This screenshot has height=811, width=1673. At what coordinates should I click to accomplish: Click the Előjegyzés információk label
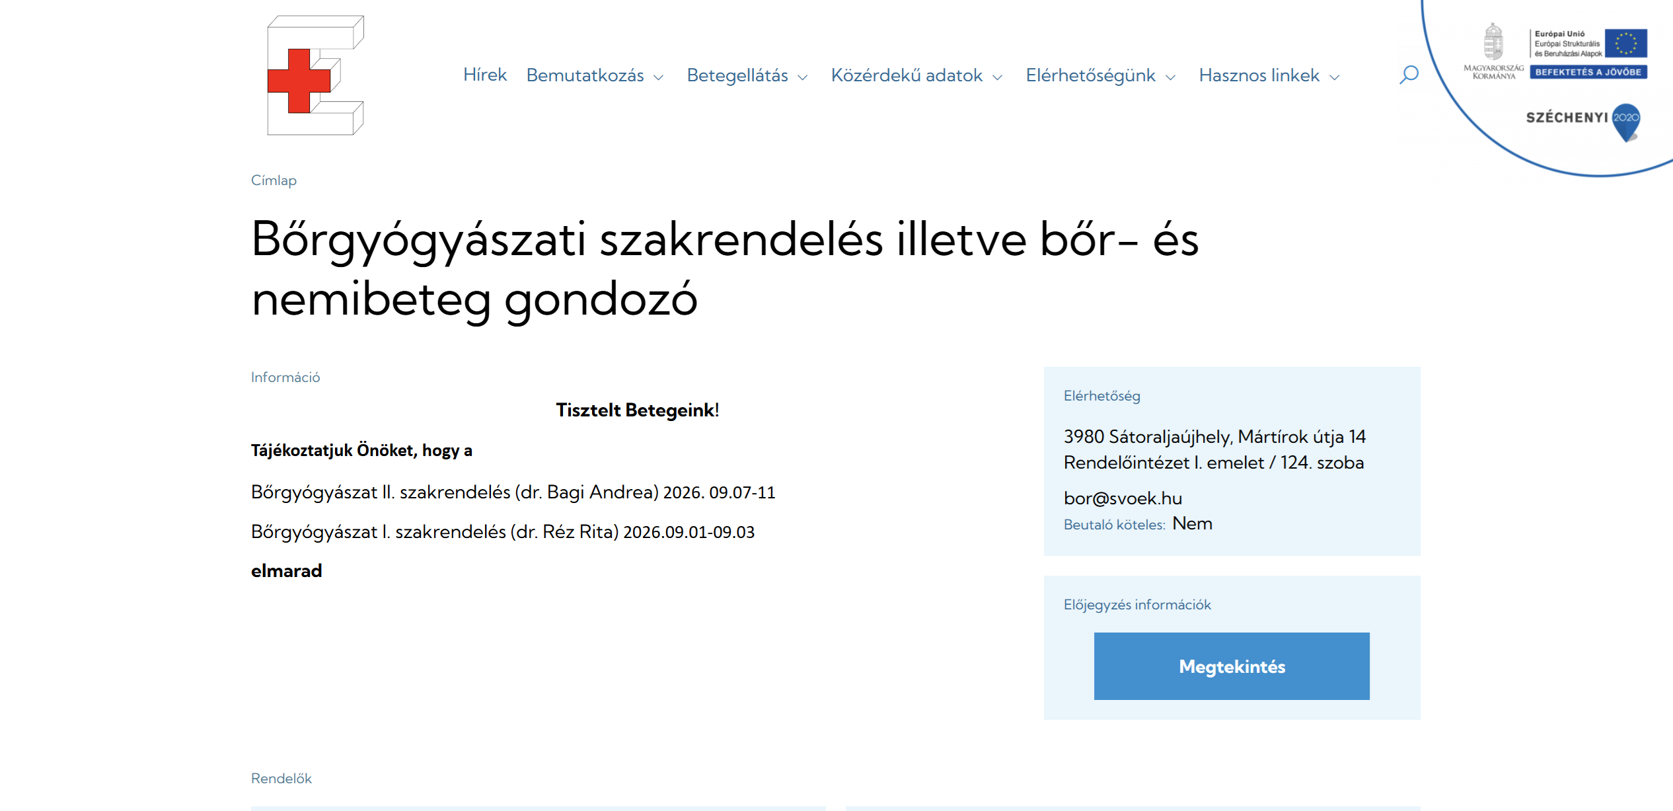pyautogui.click(x=1137, y=605)
